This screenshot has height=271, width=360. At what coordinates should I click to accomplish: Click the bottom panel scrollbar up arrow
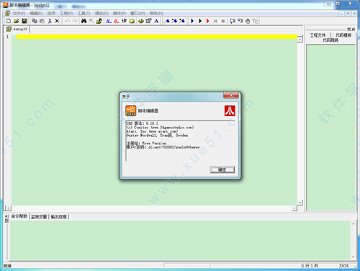click(353, 224)
